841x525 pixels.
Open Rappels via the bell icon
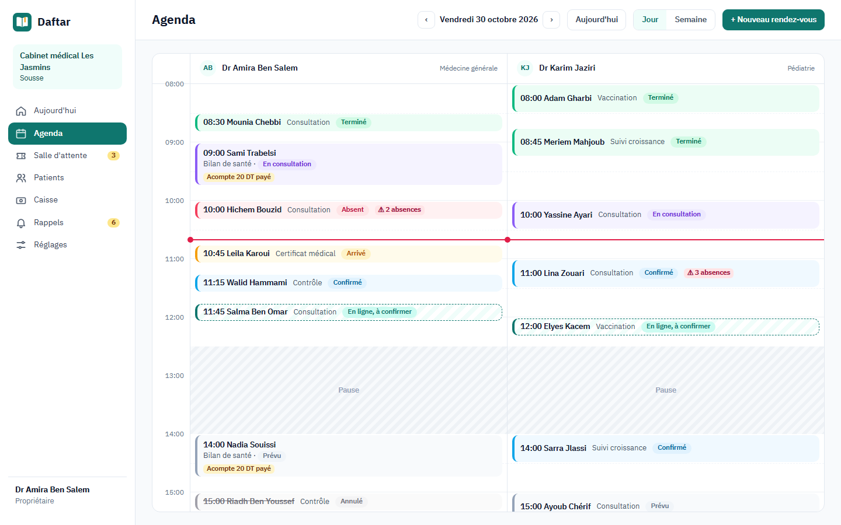click(x=21, y=223)
